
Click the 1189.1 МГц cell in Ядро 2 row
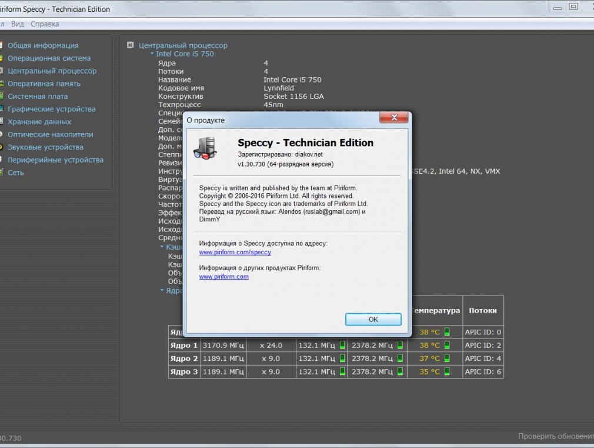click(x=223, y=359)
